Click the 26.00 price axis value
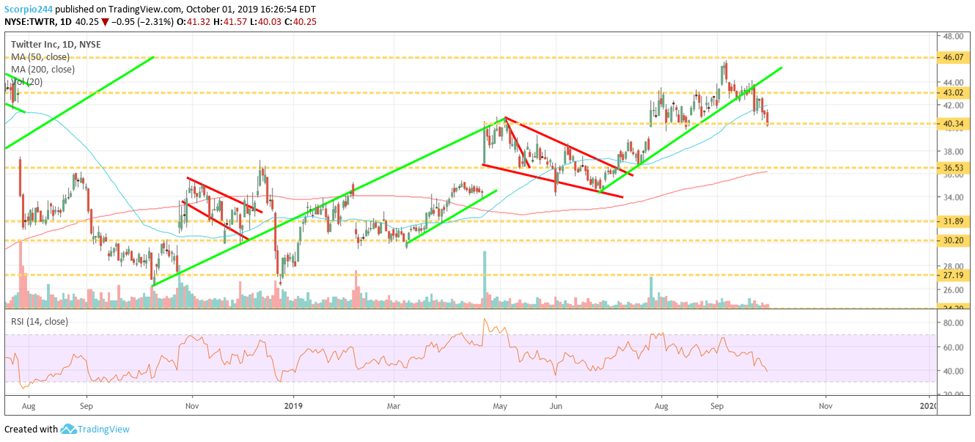975x442 pixels. pos(953,290)
